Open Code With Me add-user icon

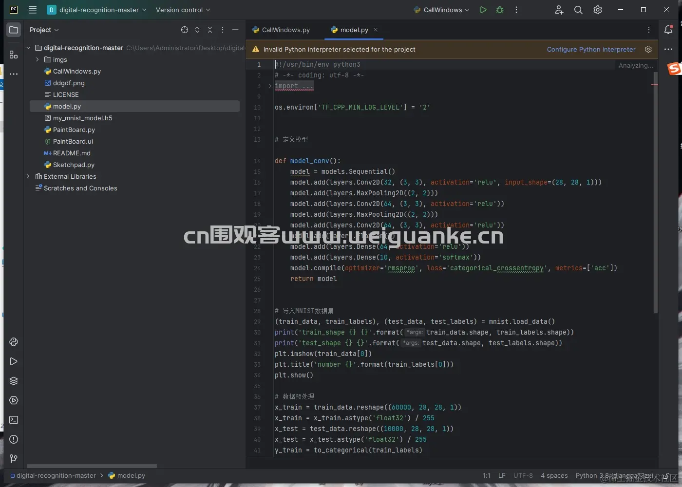point(559,10)
